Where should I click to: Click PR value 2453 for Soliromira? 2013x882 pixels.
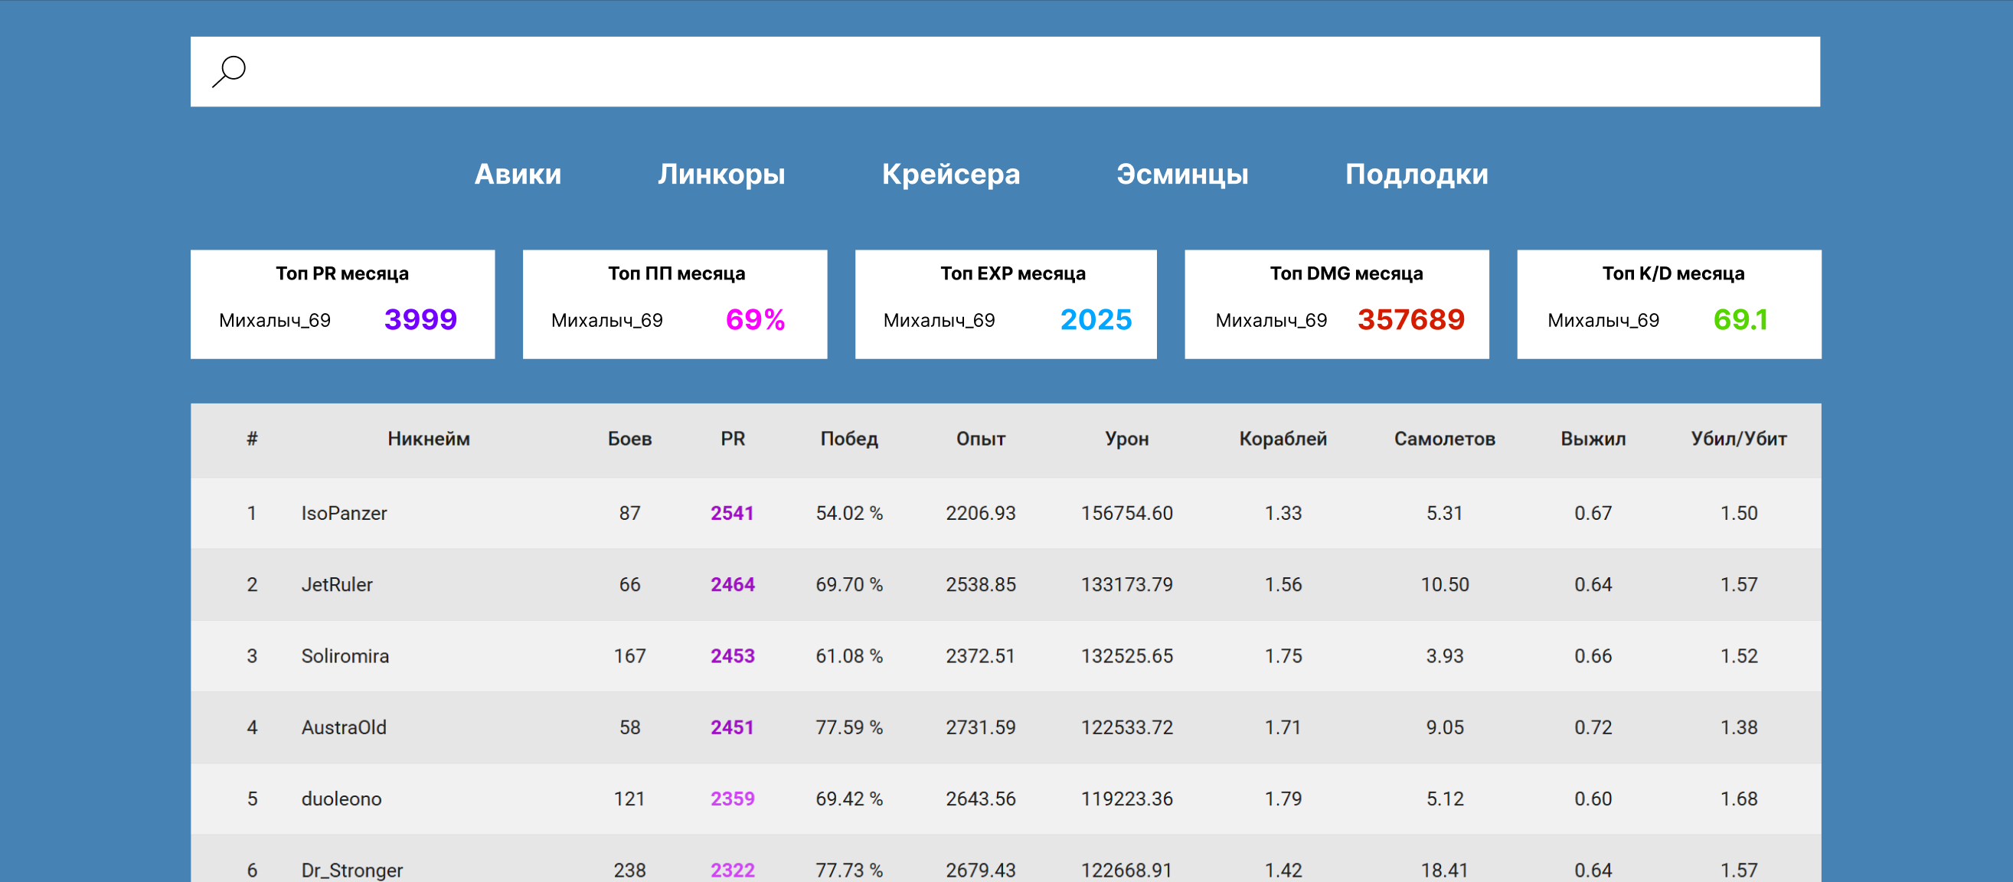[x=732, y=656]
